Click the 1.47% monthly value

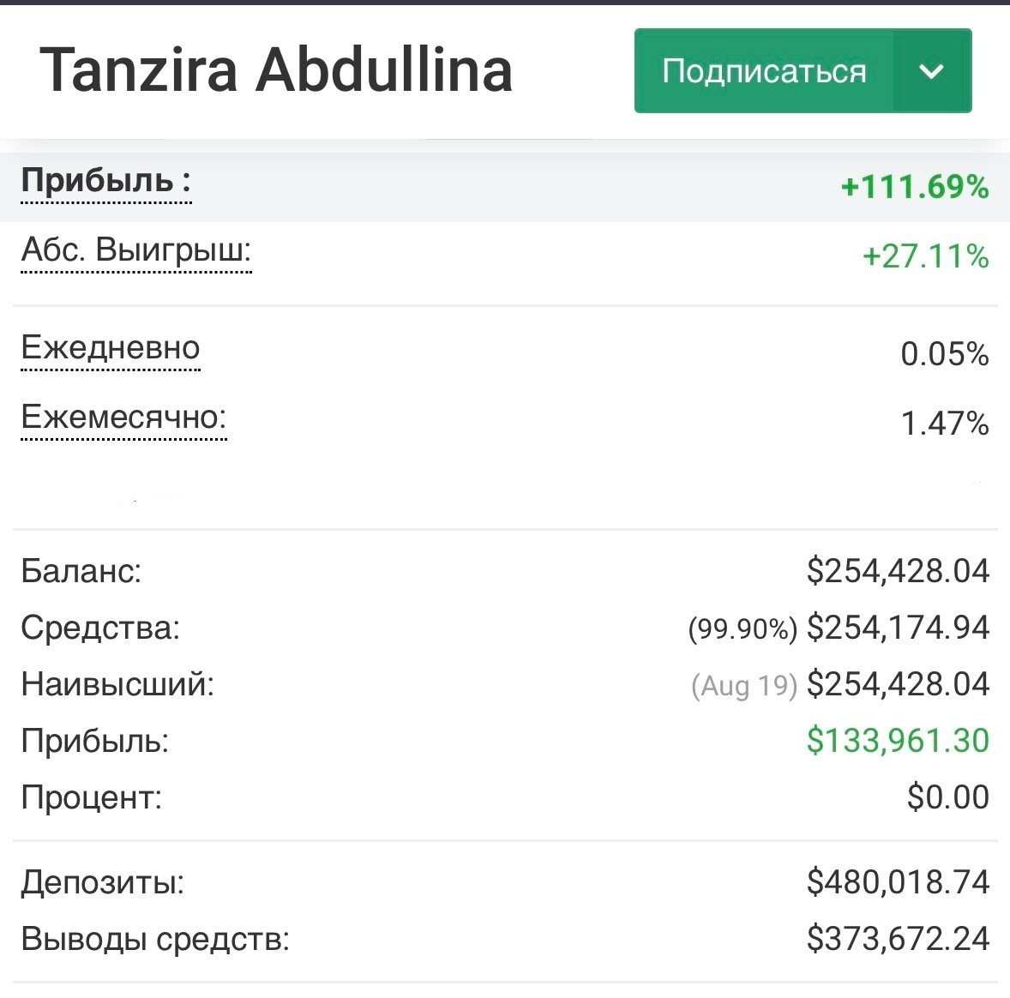coord(944,423)
